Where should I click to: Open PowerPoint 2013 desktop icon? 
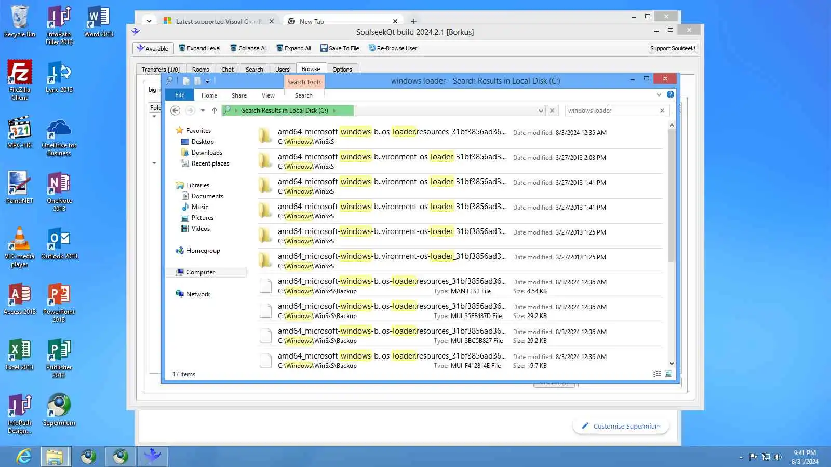[59, 303]
